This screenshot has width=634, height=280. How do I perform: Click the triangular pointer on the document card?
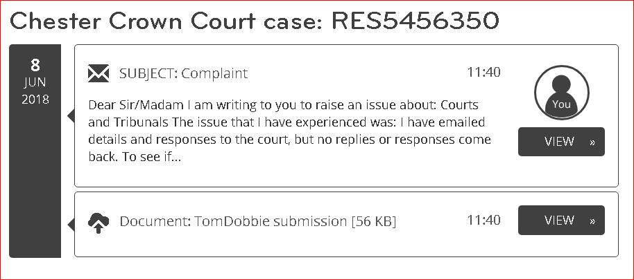click(x=71, y=225)
